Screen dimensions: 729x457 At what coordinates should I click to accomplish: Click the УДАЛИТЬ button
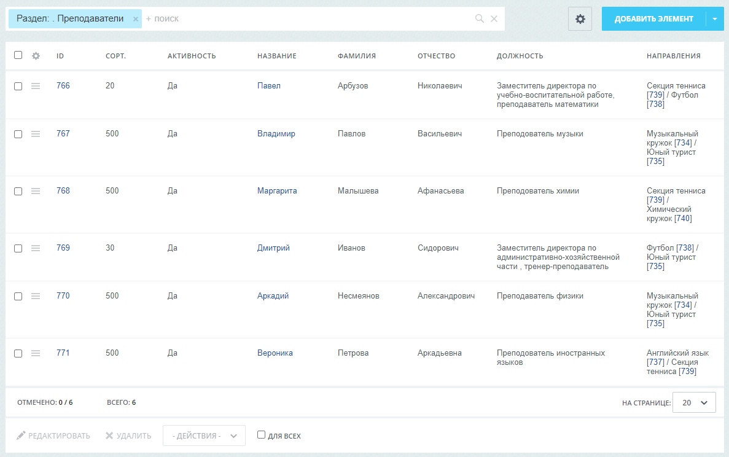click(128, 436)
